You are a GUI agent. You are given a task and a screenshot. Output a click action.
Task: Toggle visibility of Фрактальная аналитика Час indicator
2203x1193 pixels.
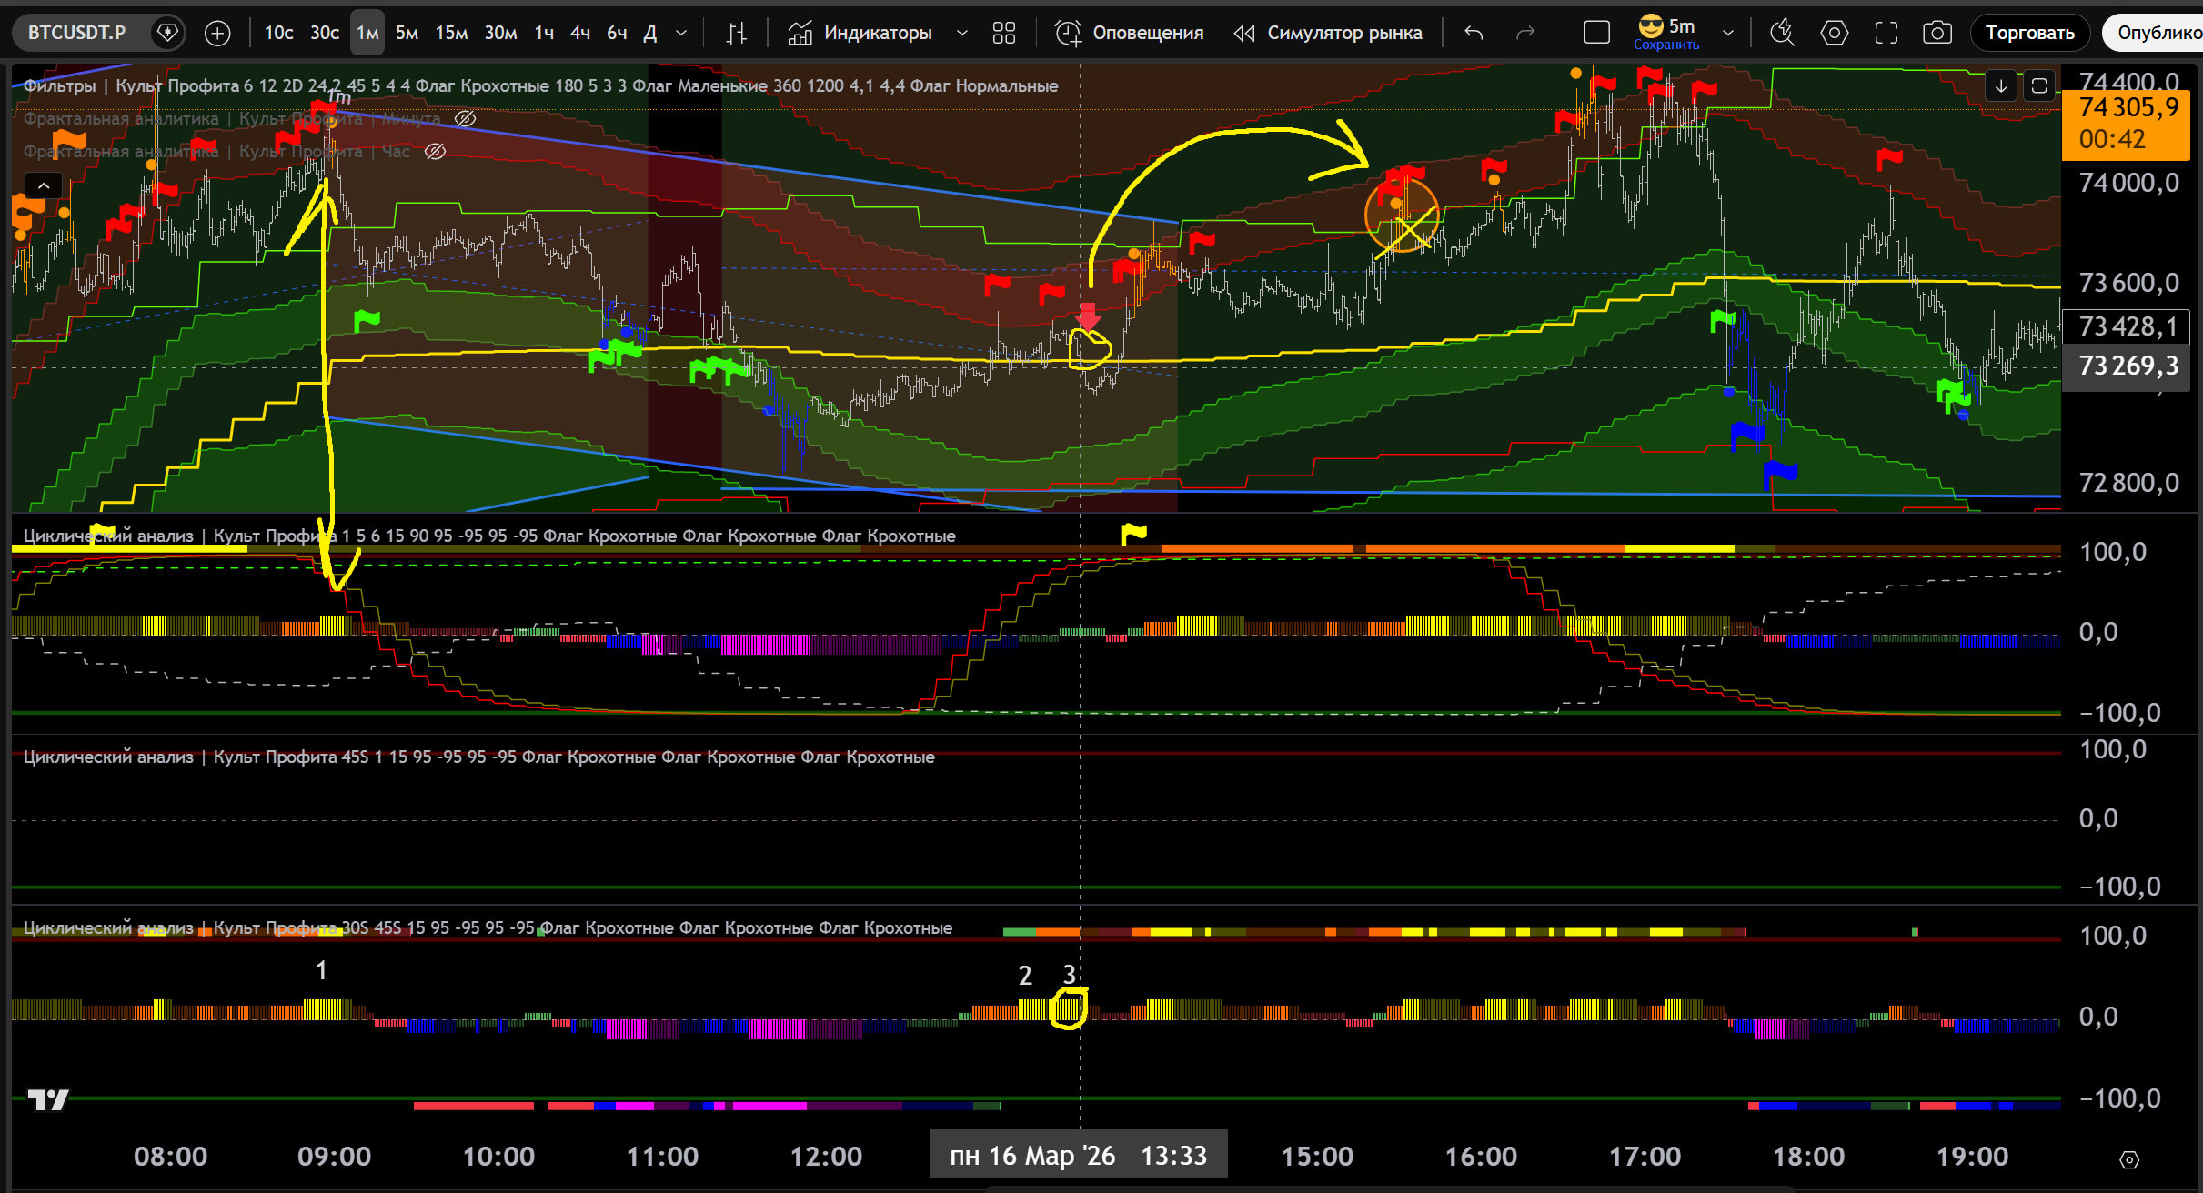click(436, 152)
